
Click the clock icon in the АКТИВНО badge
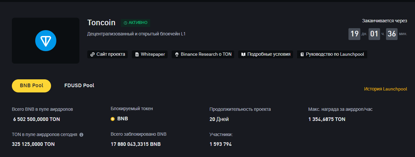pyautogui.click(x=125, y=23)
